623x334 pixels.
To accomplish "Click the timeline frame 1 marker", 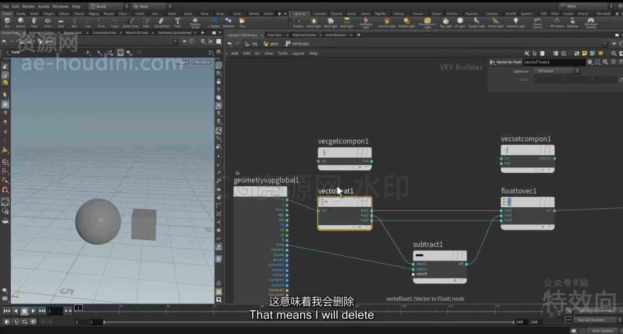I will (x=78, y=308).
